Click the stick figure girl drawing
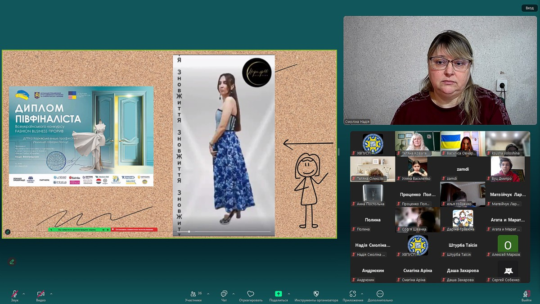This screenshot has width=540, height=304. pyautogui.click(x=310, y=190)
